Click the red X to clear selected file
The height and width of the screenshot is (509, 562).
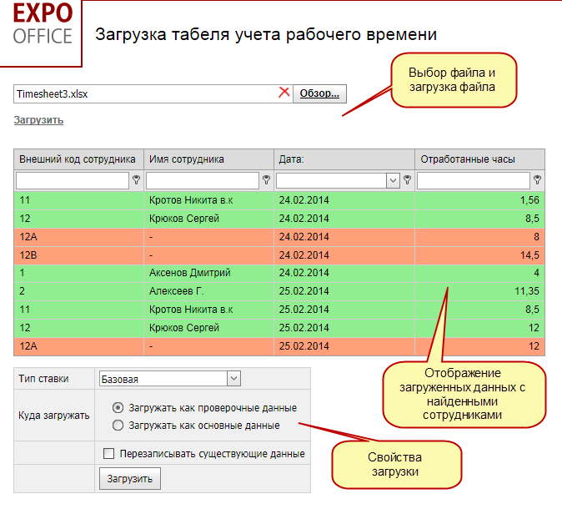284,93
